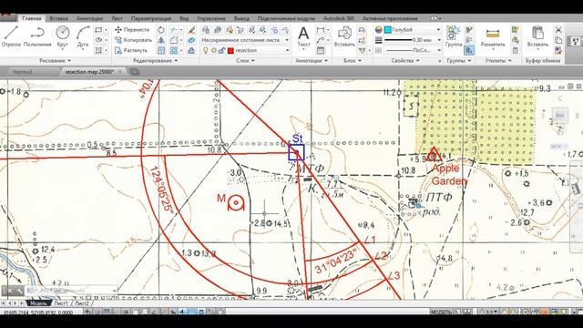Toggle group selection button in Группы panel
Screen dimensions: 583x328
[469, 50]
